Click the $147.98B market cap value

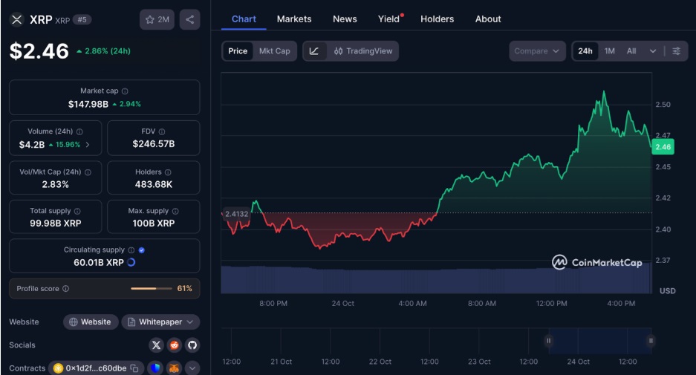click(88, 104)
